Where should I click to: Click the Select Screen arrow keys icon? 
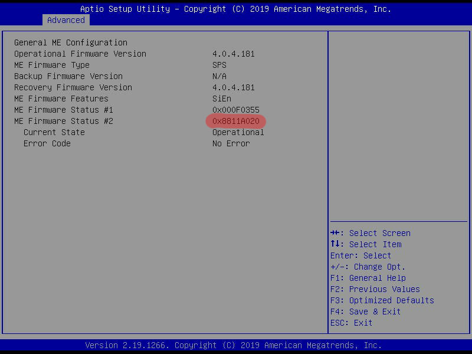click(x=335, y=232)
